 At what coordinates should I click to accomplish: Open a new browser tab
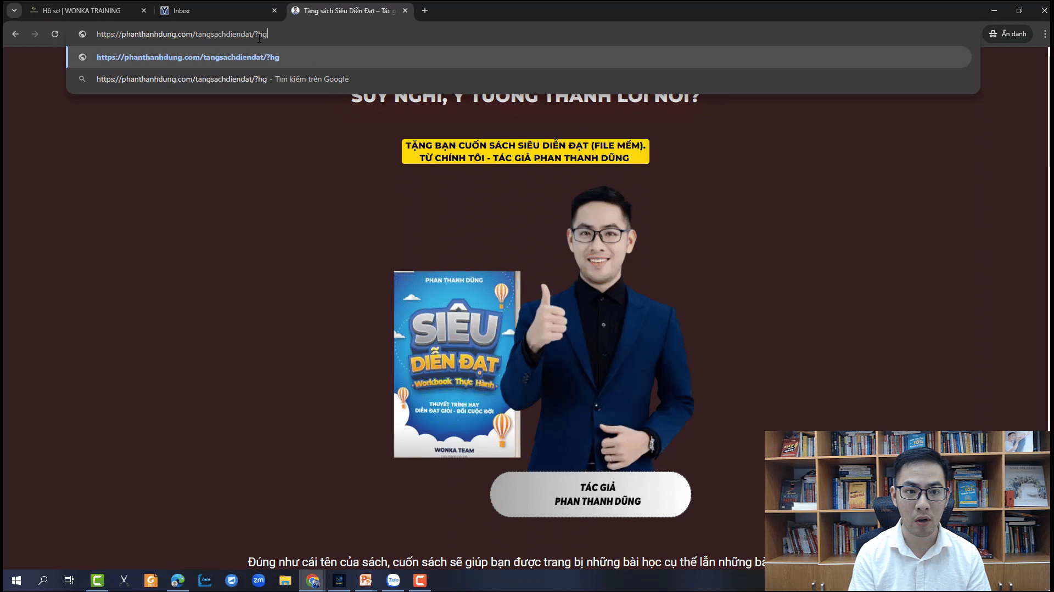pyautogui.click(x=425, y=10)
